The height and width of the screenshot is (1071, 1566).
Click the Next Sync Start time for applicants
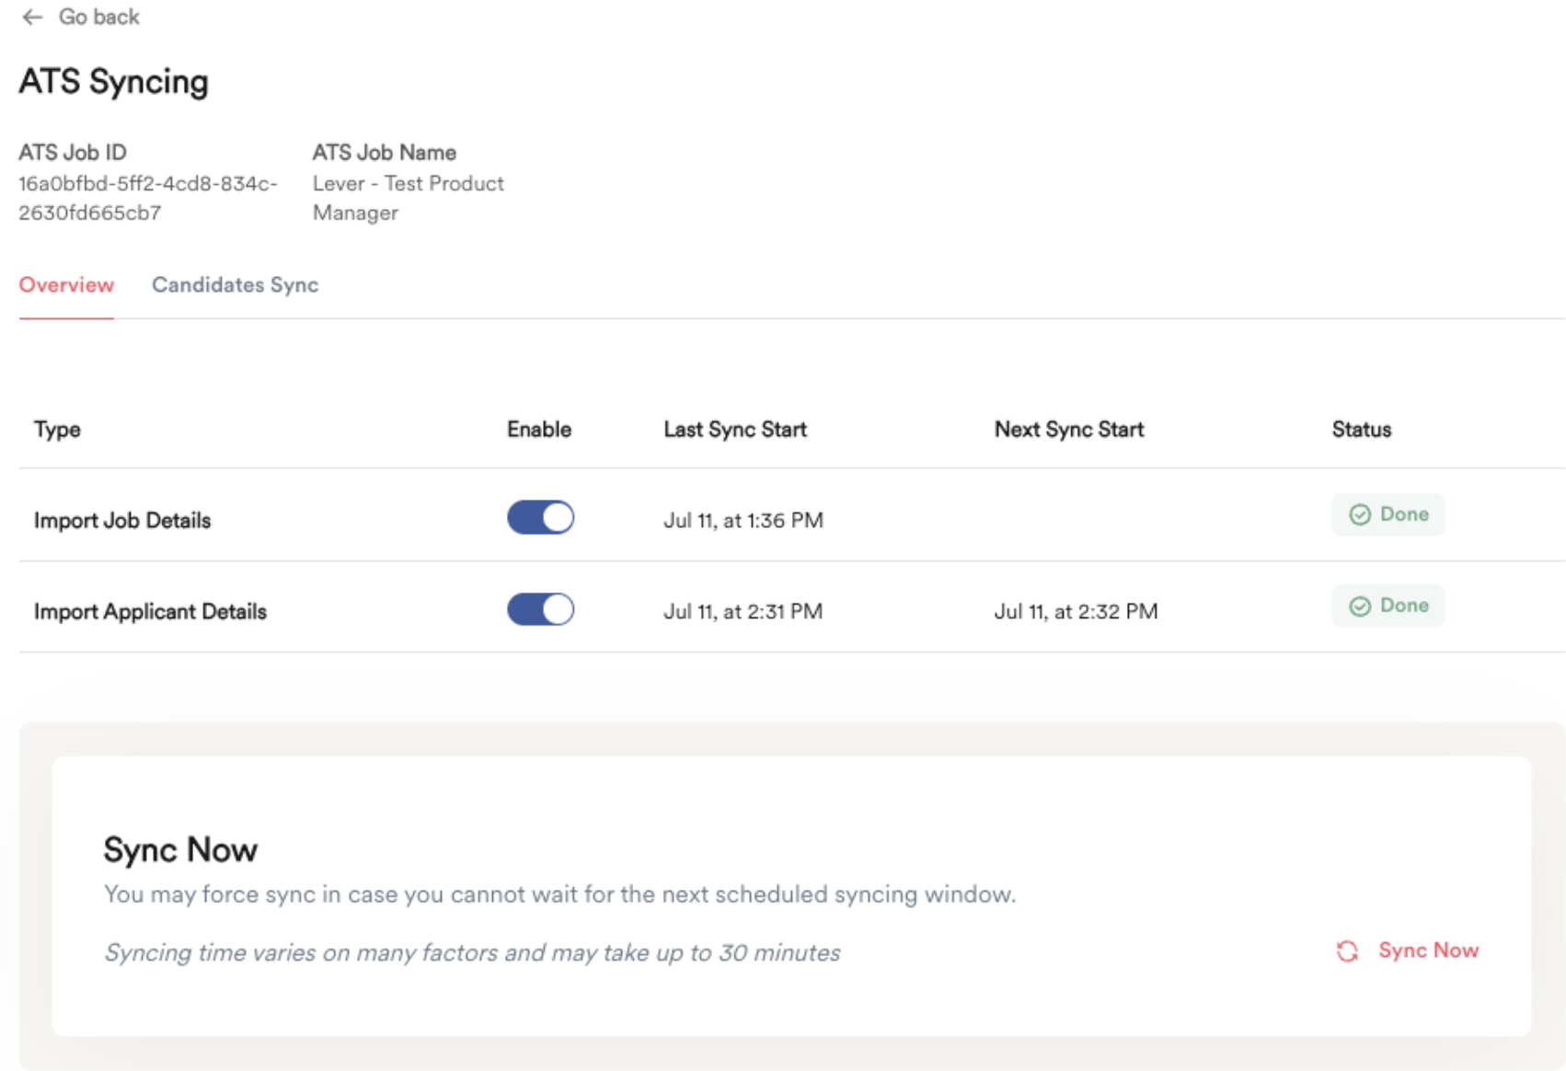tap(1075, 610)
